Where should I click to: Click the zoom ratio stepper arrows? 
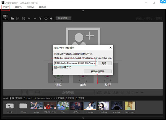click(x=133, y=93)
